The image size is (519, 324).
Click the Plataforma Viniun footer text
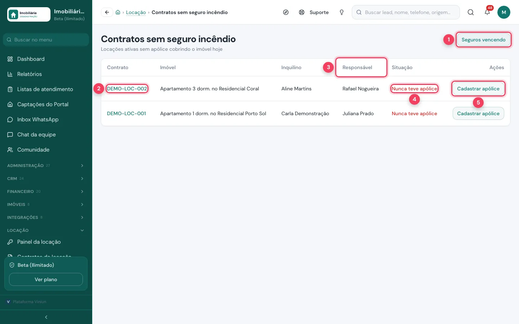click(30, 302)
